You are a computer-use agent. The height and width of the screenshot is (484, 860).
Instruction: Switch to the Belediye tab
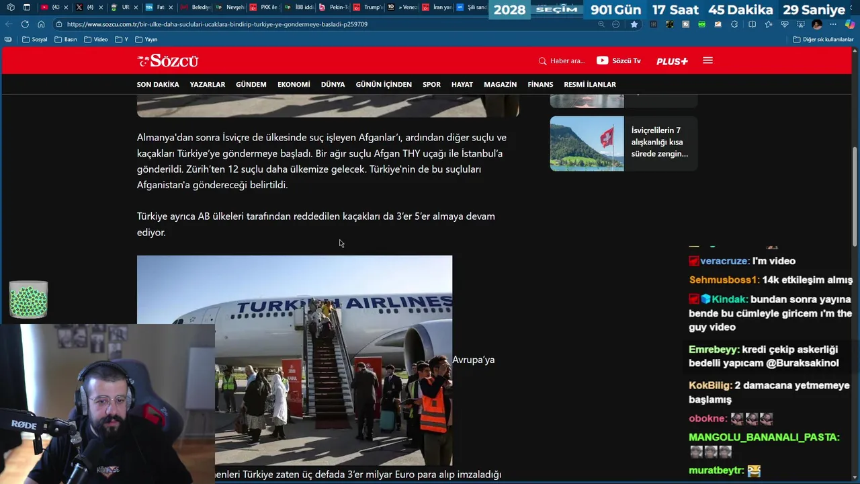[x=196, y=7]
